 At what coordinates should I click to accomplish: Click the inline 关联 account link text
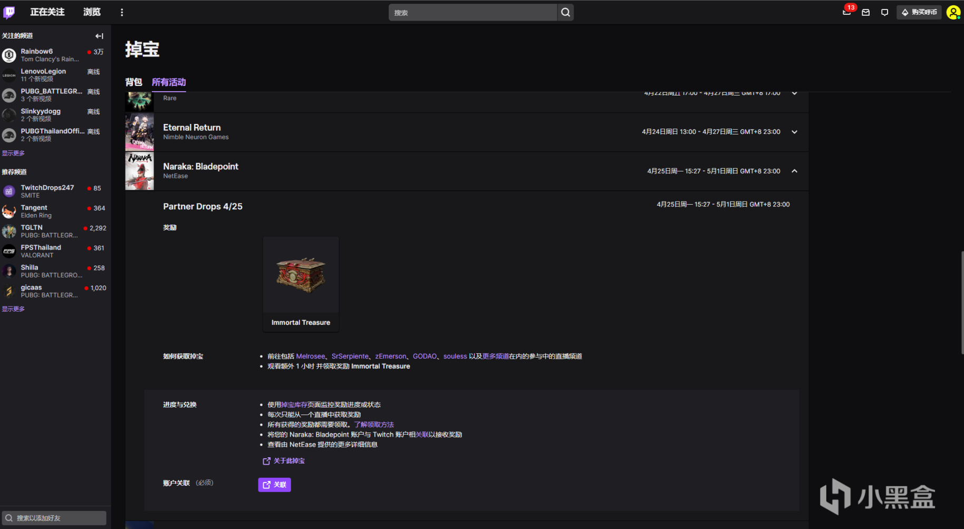coord(422,435)
